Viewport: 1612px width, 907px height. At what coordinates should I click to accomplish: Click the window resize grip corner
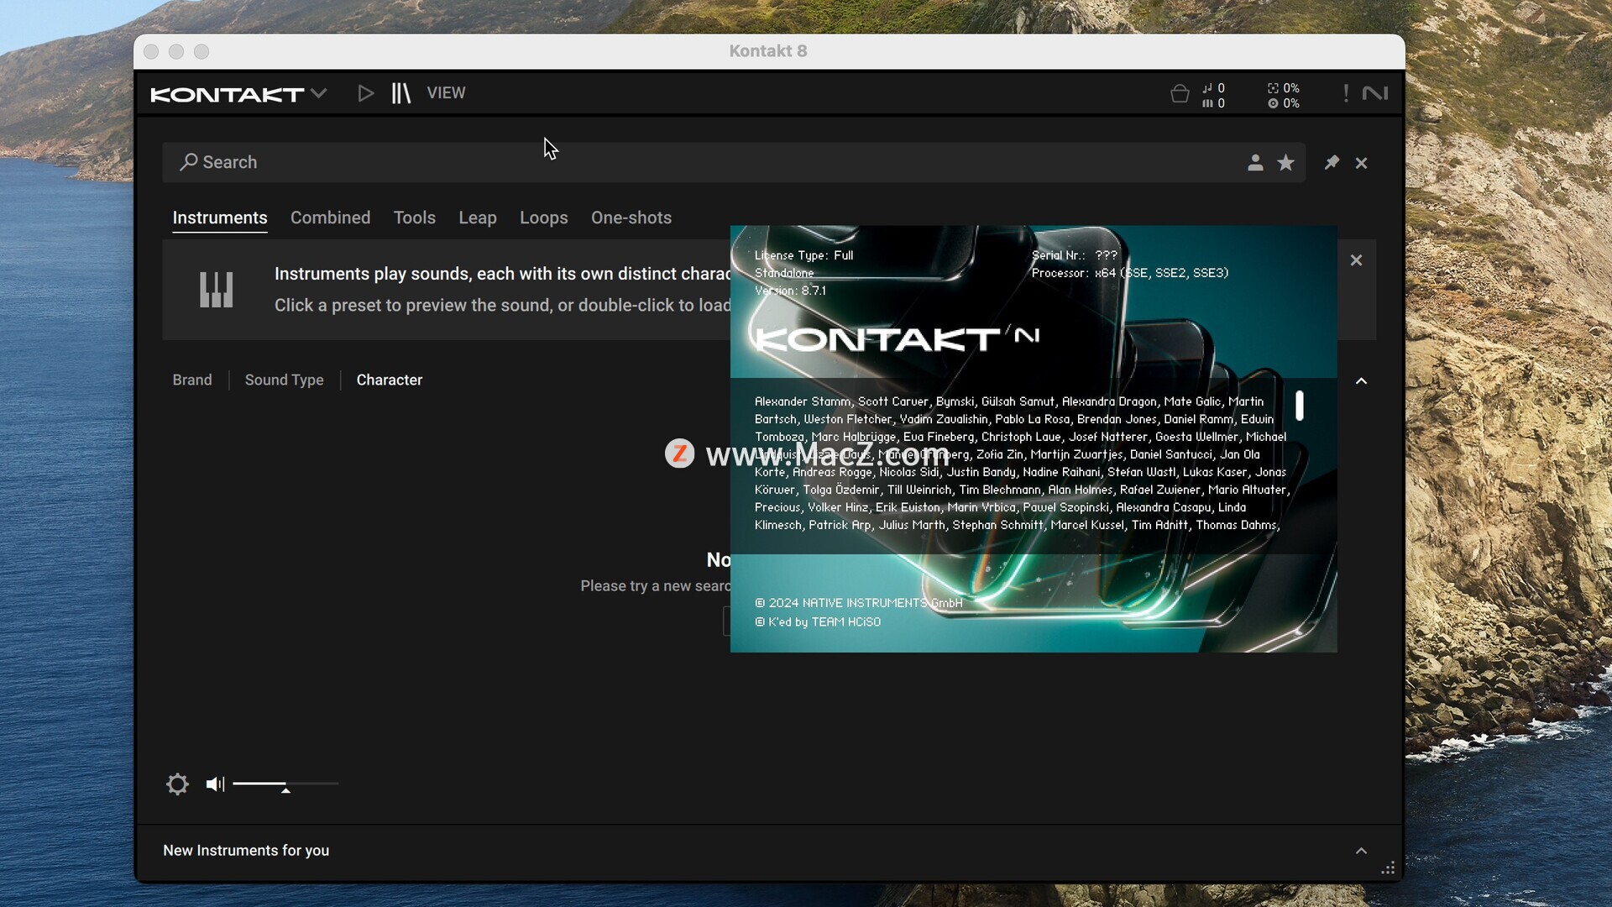(x=1388, y=868)
